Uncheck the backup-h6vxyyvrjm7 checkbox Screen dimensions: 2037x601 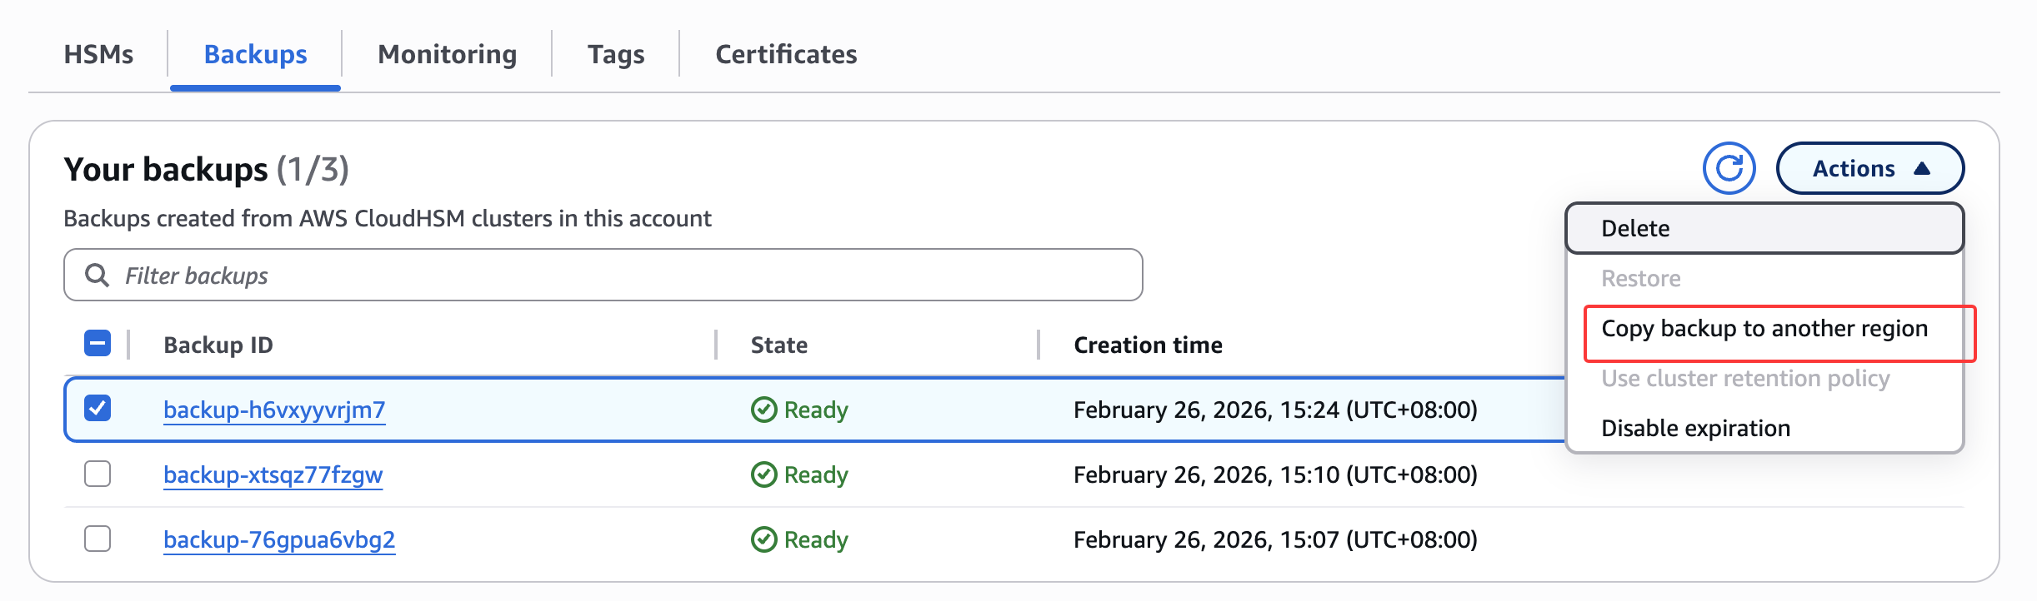(98, 409)
